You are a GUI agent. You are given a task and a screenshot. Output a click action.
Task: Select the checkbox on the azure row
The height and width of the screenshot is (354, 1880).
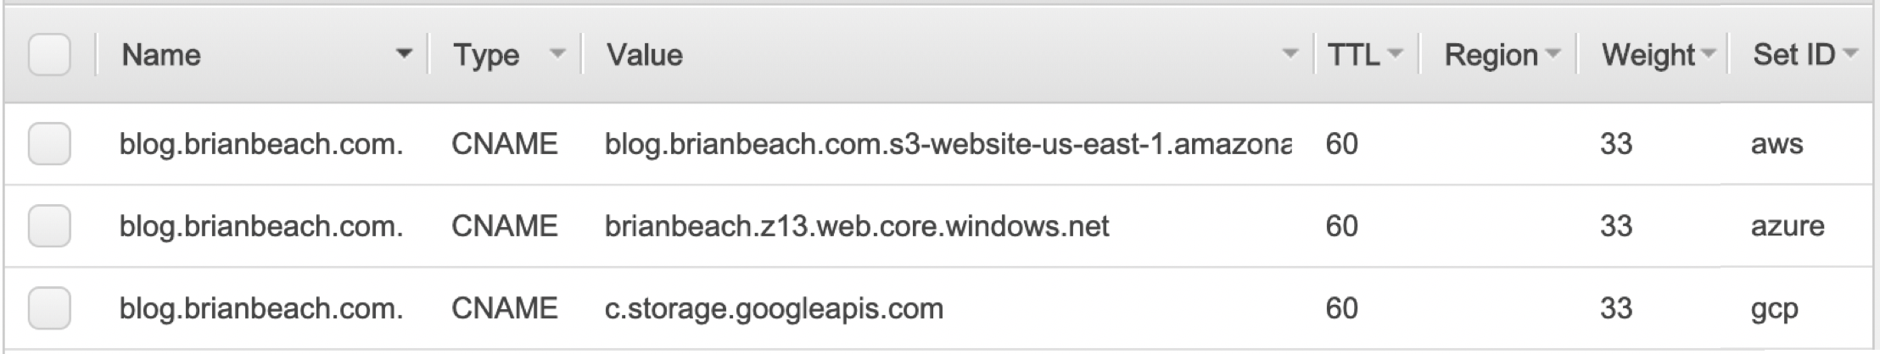[49, 225]
